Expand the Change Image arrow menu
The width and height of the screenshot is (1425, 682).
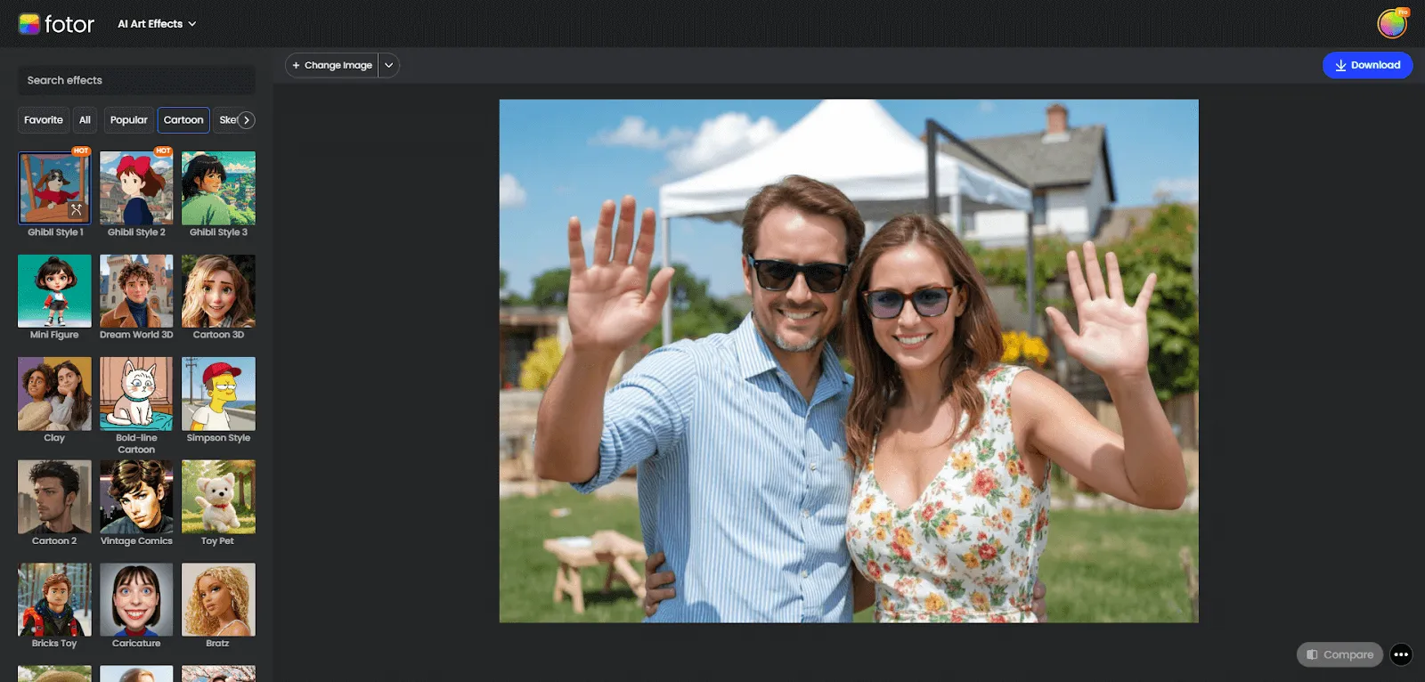[x=389, y=65]
